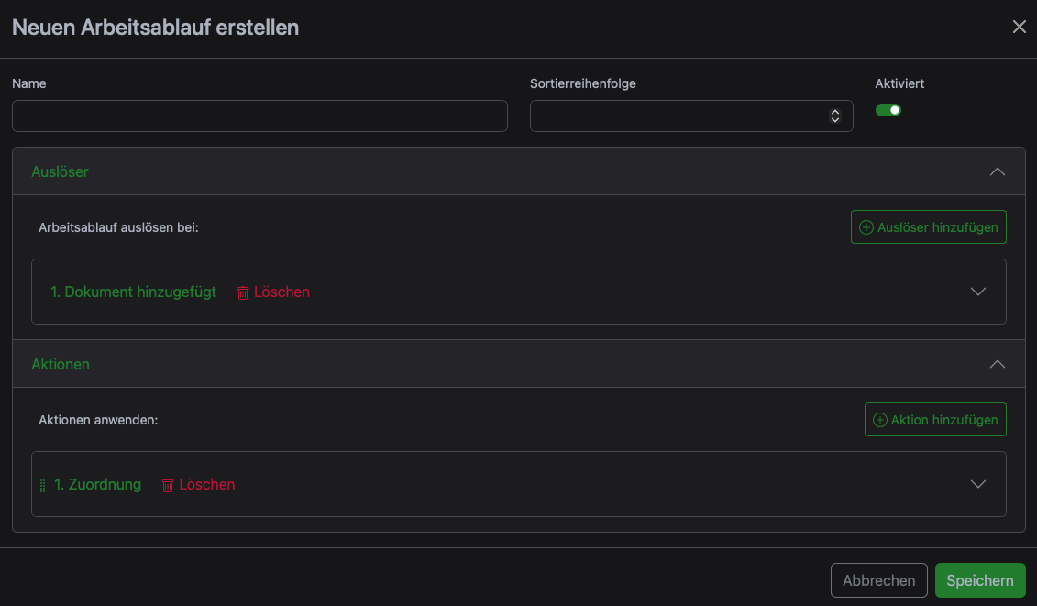
Task: Click the Sortierreihenfolge stepper arrows
Action: click(x=834, y=116)
